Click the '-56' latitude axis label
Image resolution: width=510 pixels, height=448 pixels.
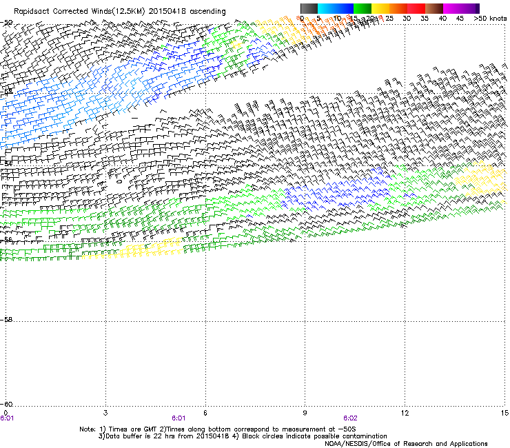click(6, 239)
